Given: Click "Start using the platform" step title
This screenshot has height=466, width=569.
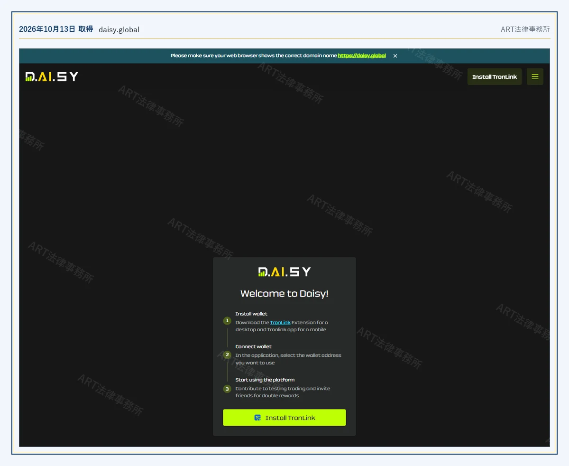Looking at the screenshot, I should pyautogui.click(x=265, y=380).
